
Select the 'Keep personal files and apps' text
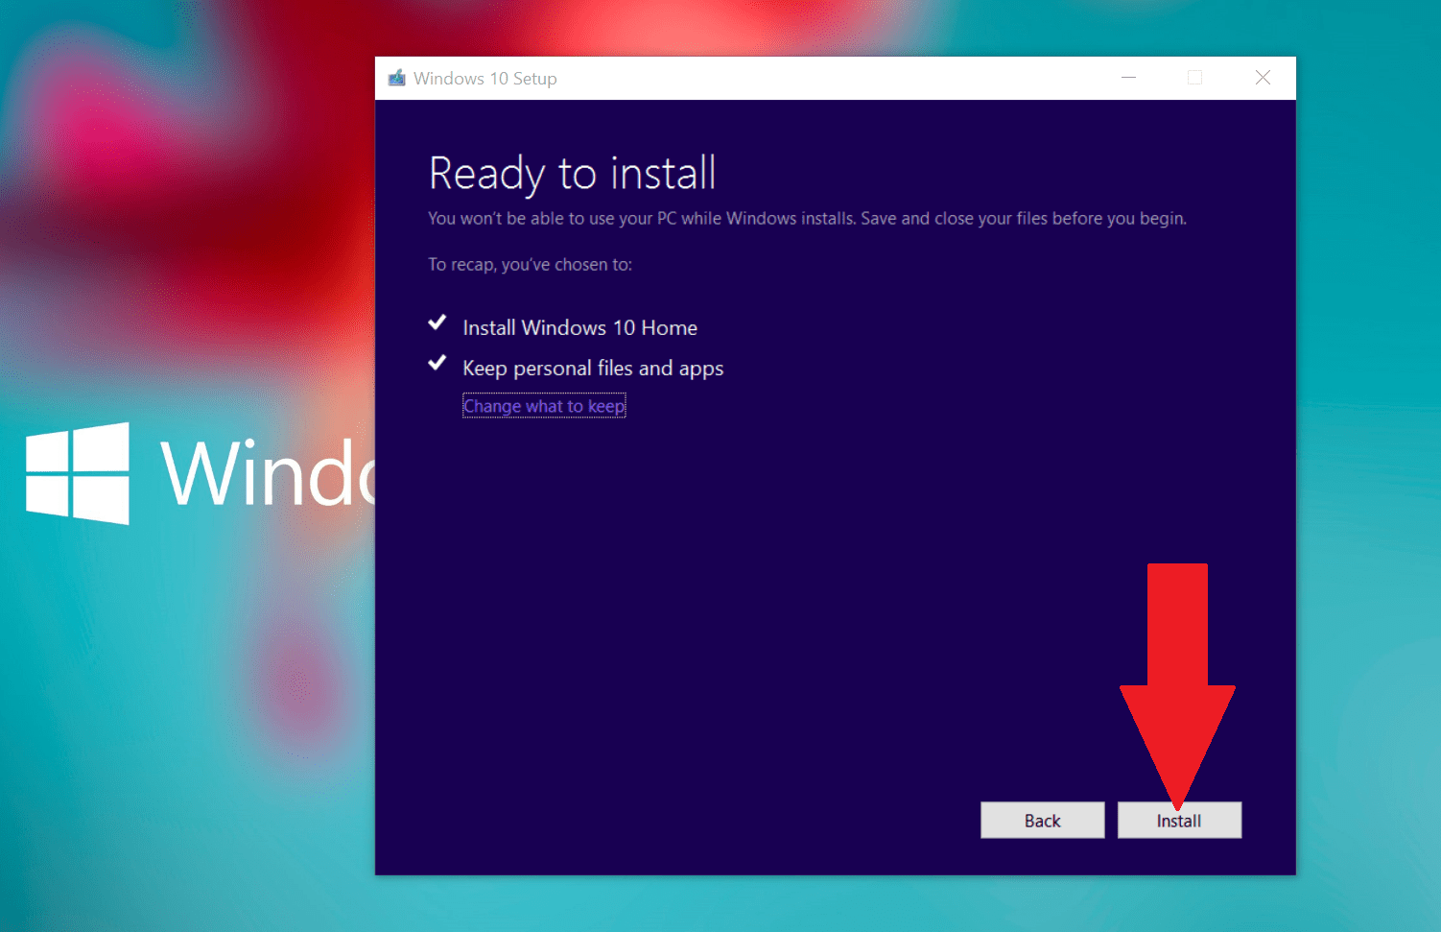pyautogui.click(x=593, y=369)
